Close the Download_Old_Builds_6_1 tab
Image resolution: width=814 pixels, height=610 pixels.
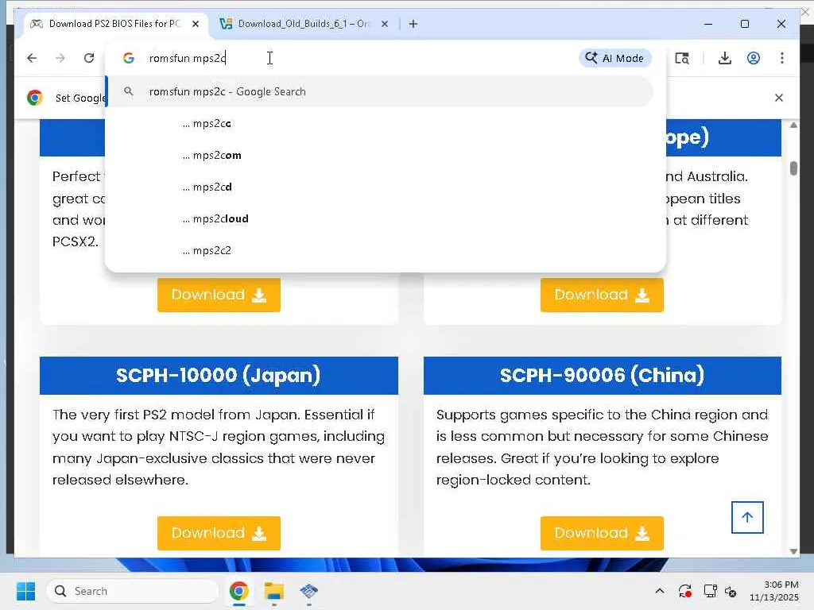click(x=384, y=24)
